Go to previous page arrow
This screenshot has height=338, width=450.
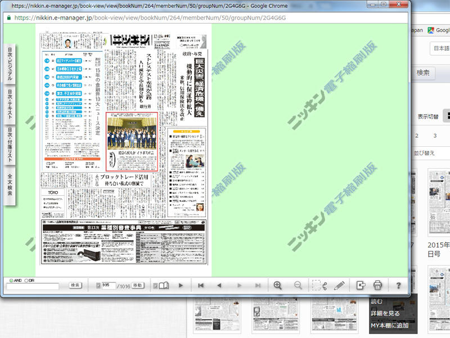(219, 286)
